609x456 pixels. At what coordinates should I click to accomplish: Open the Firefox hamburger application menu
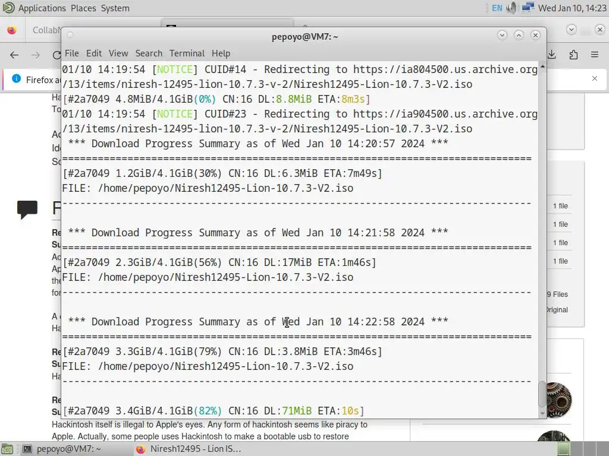[x=595, y=55]
